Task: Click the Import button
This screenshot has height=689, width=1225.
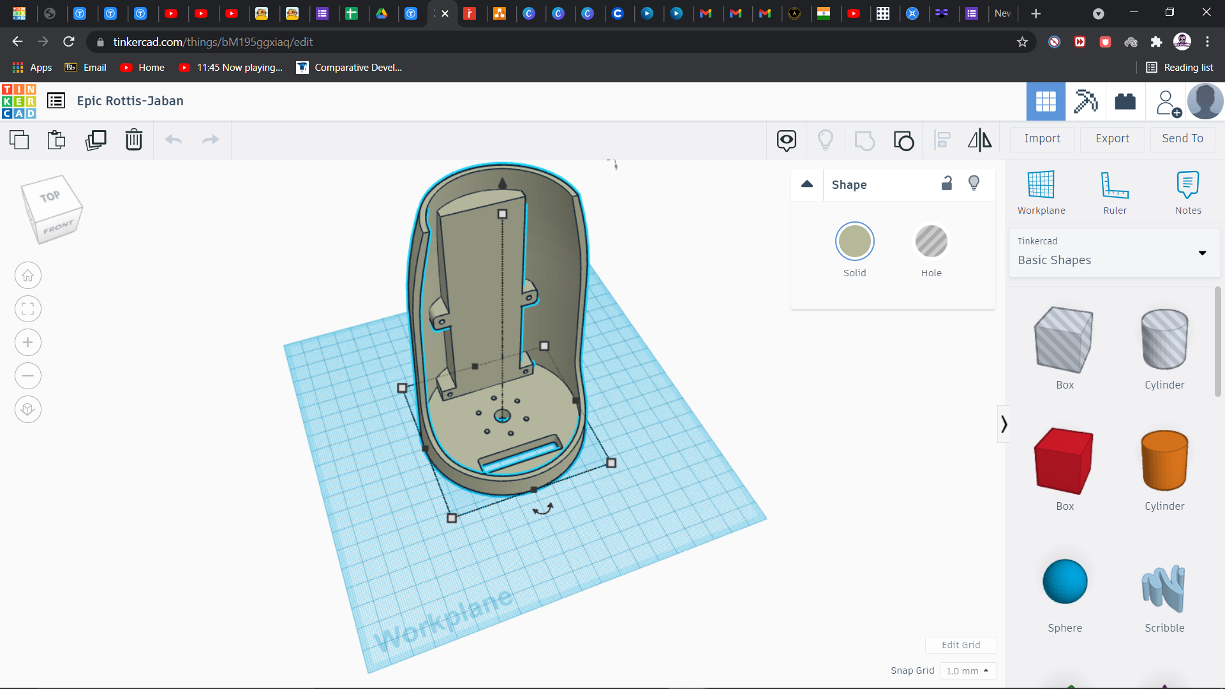Action: (1043, 138)
